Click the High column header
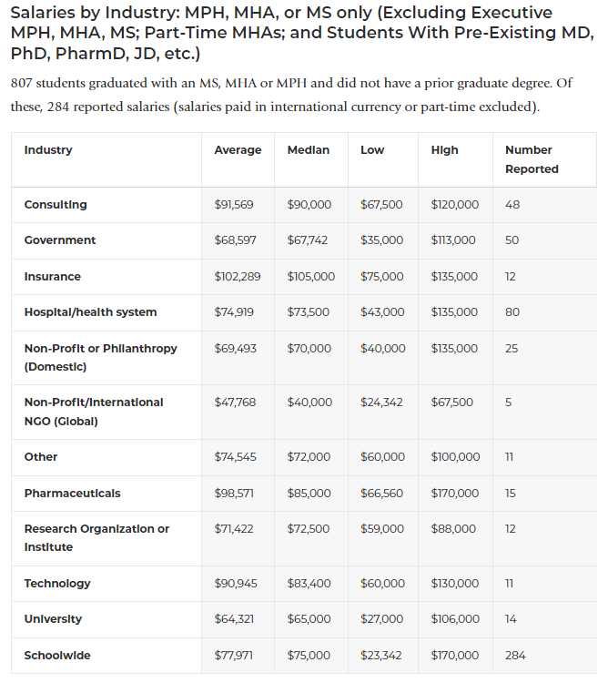The height and width of the screenshot is (683, 608). (445, 150)
